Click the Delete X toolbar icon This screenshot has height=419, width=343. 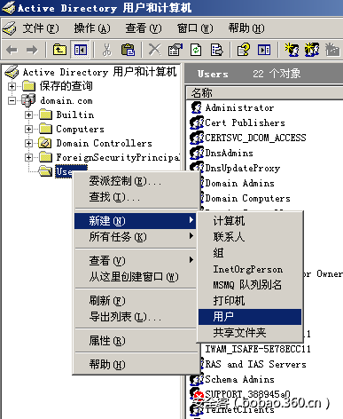point(155,50)
